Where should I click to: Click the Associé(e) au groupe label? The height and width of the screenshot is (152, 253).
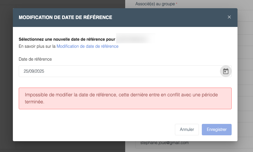pos(155,4)
